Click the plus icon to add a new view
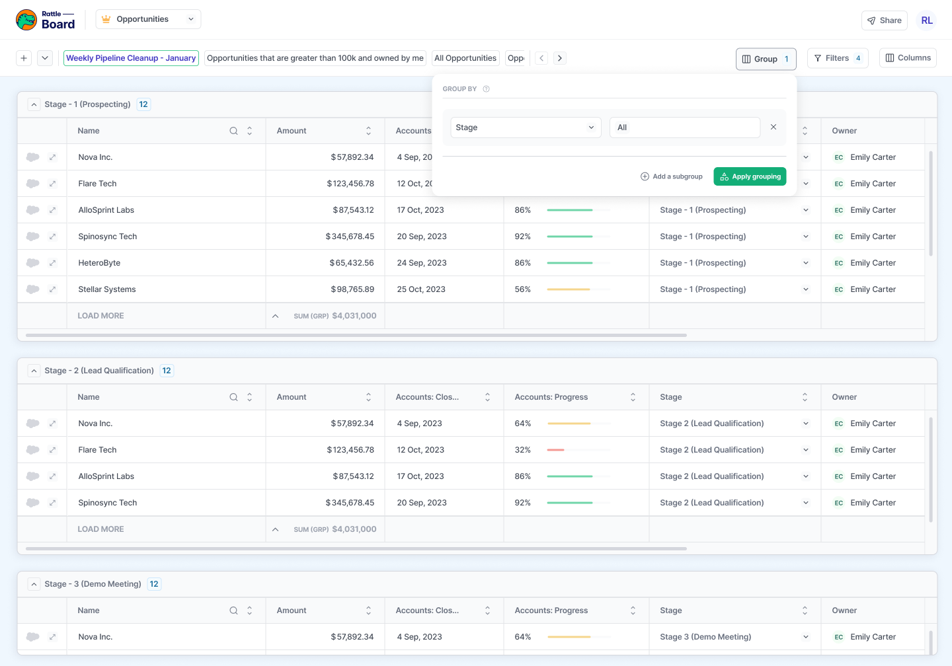 tap(24, 58)
